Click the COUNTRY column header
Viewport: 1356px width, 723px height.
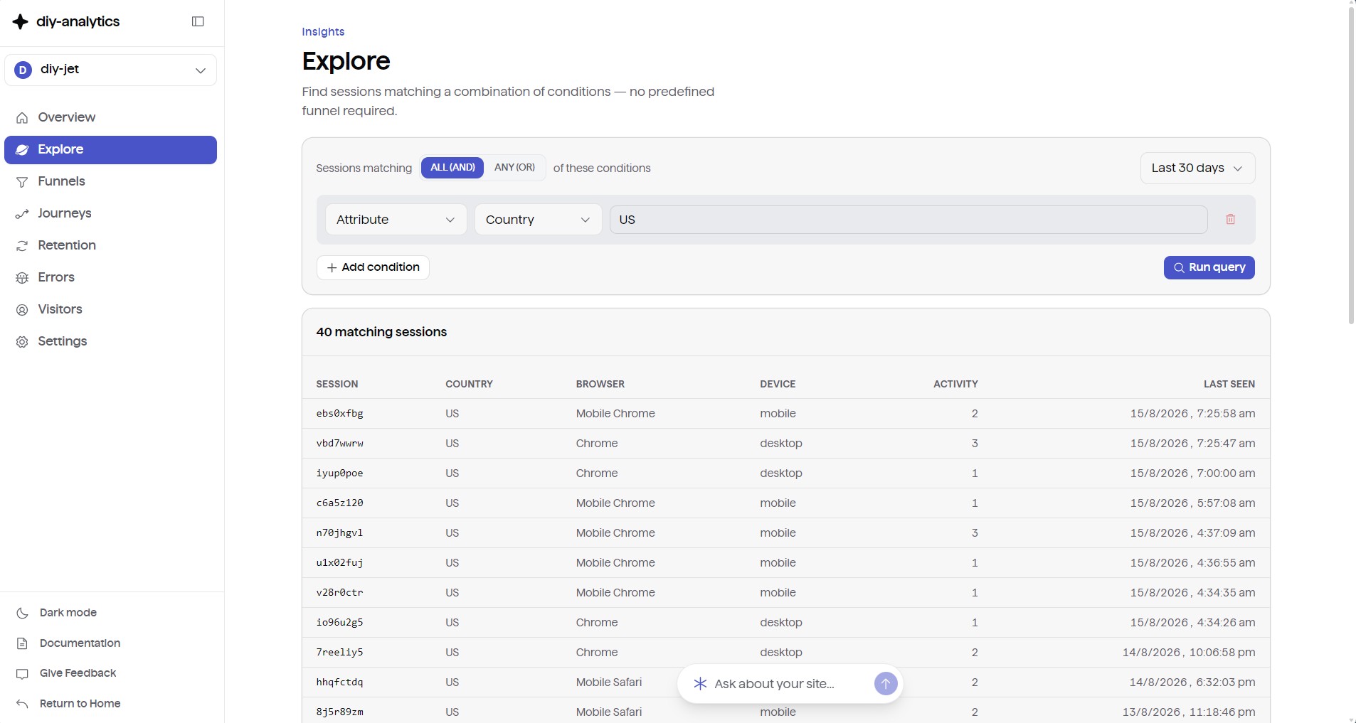pyautogui.click(x=469, y=384)
